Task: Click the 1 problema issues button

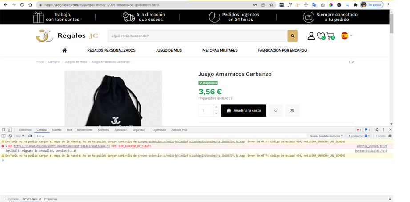Action: point(358,136)
